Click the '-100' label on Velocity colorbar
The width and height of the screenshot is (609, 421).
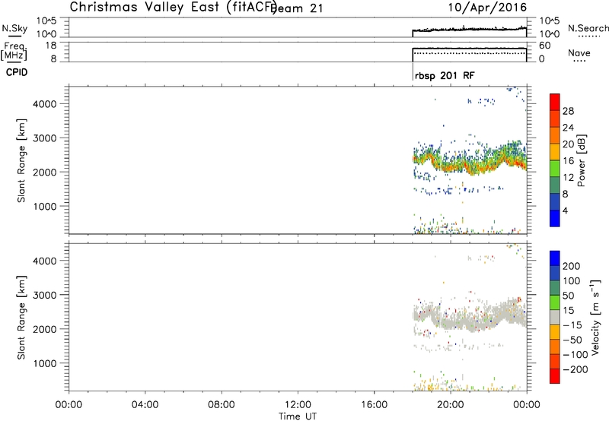coord(575,354)
